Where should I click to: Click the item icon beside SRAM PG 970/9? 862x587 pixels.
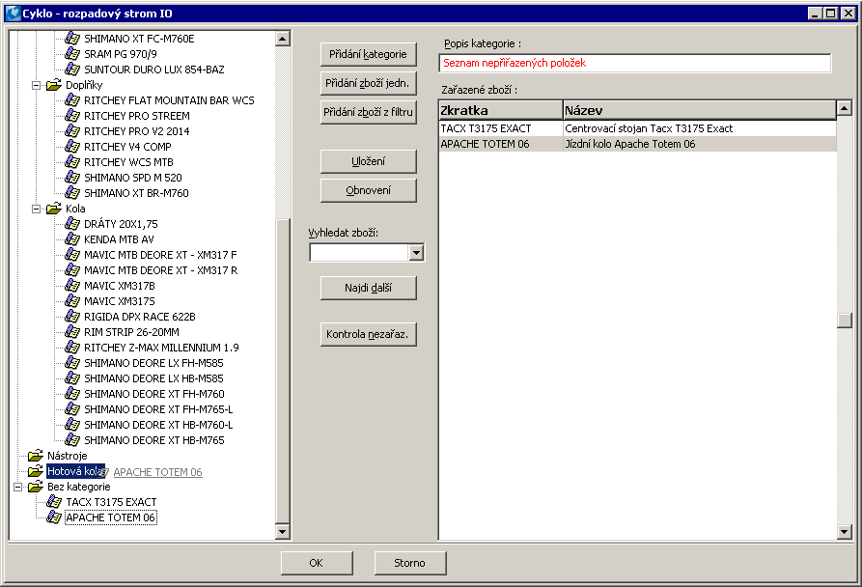(72, 54)
